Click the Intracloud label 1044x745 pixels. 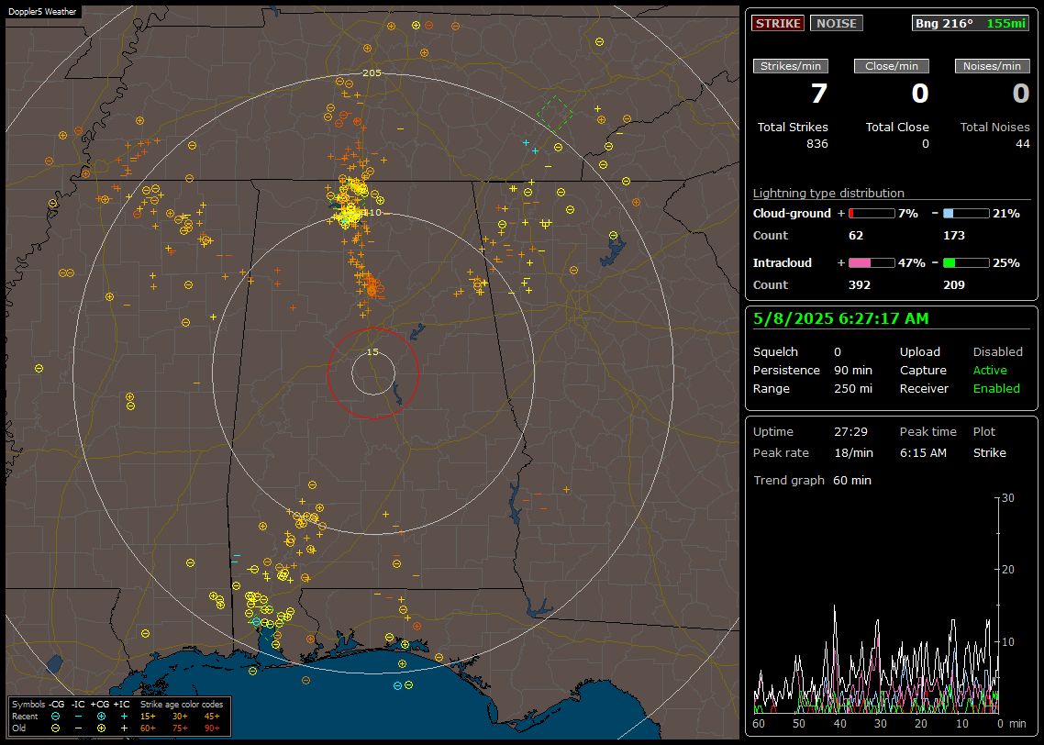[783, 263]
